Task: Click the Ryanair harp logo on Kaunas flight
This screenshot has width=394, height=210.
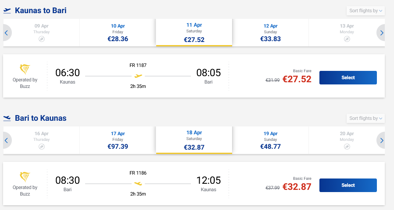Action: pyautogui.click(x=25, y=69)
